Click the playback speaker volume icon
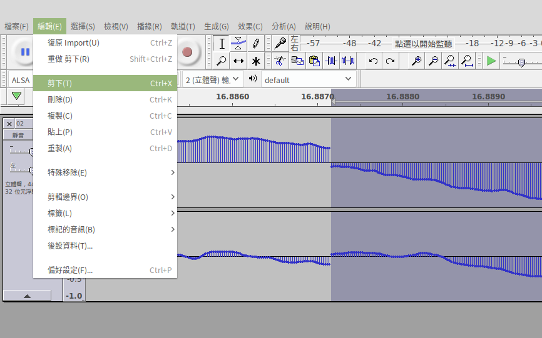Image resolution: width=542 pixels, height=338 pixels. [x=253, y=79]
